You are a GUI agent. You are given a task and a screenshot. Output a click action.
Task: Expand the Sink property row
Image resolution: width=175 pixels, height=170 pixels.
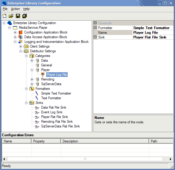(x=95, y=37)
